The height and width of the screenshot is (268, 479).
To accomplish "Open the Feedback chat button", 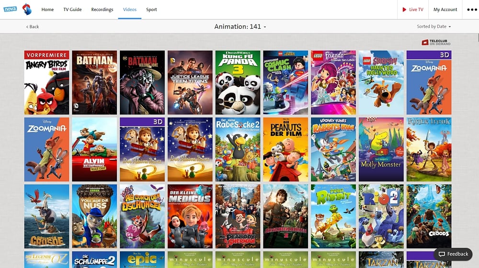I will 453,254.
